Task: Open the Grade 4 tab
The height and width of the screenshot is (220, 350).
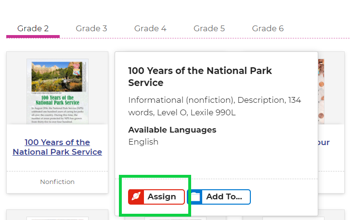Action: (x=150, y=28)
